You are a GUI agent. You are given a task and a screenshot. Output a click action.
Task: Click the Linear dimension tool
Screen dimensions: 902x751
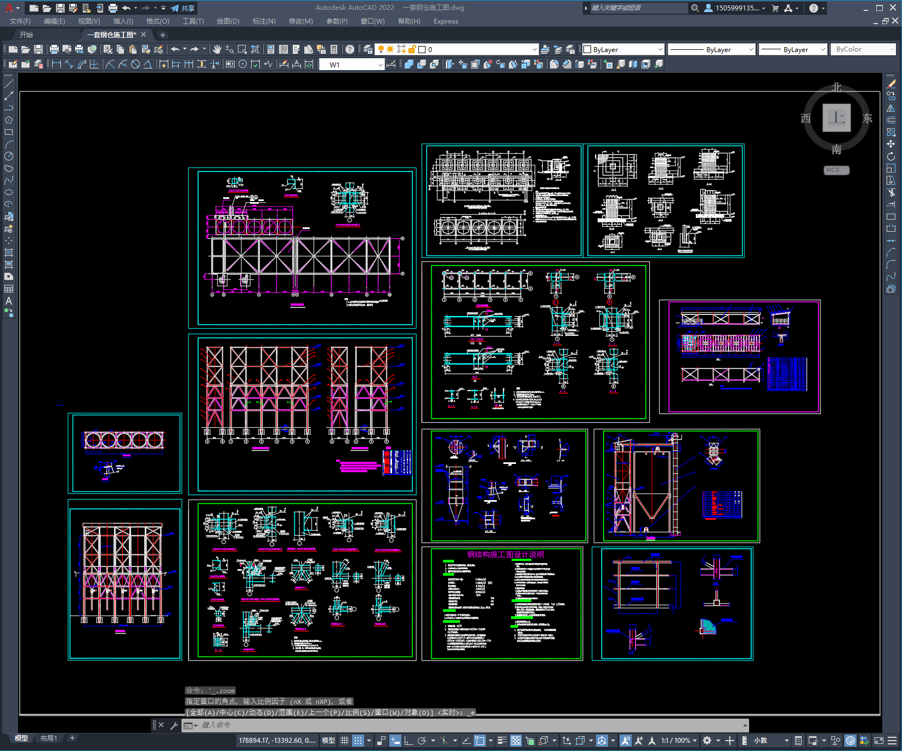[x=56, y=64]
